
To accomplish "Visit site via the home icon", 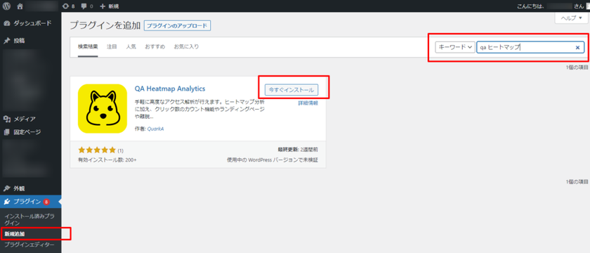I will coord(20,6).
